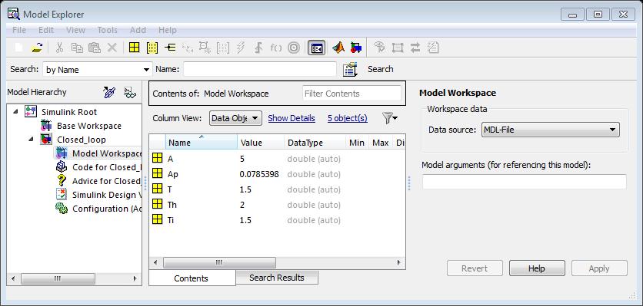Viewport: 643px width, 306px height.
Task: Click the concentric circles target toolbar icon
Action: (294, 48)
